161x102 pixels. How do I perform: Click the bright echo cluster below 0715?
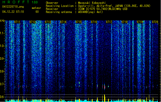coord(79,83)
